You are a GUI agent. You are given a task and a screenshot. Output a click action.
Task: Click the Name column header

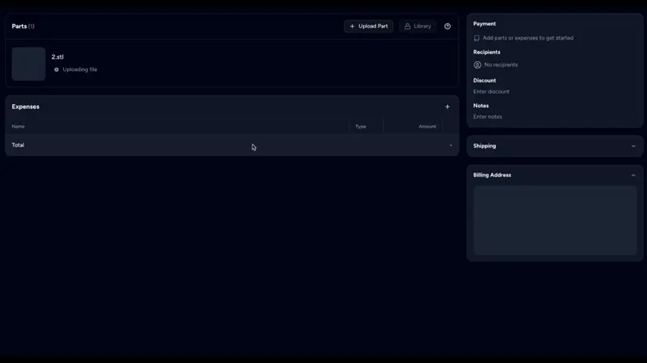click(x=18, y=126)
